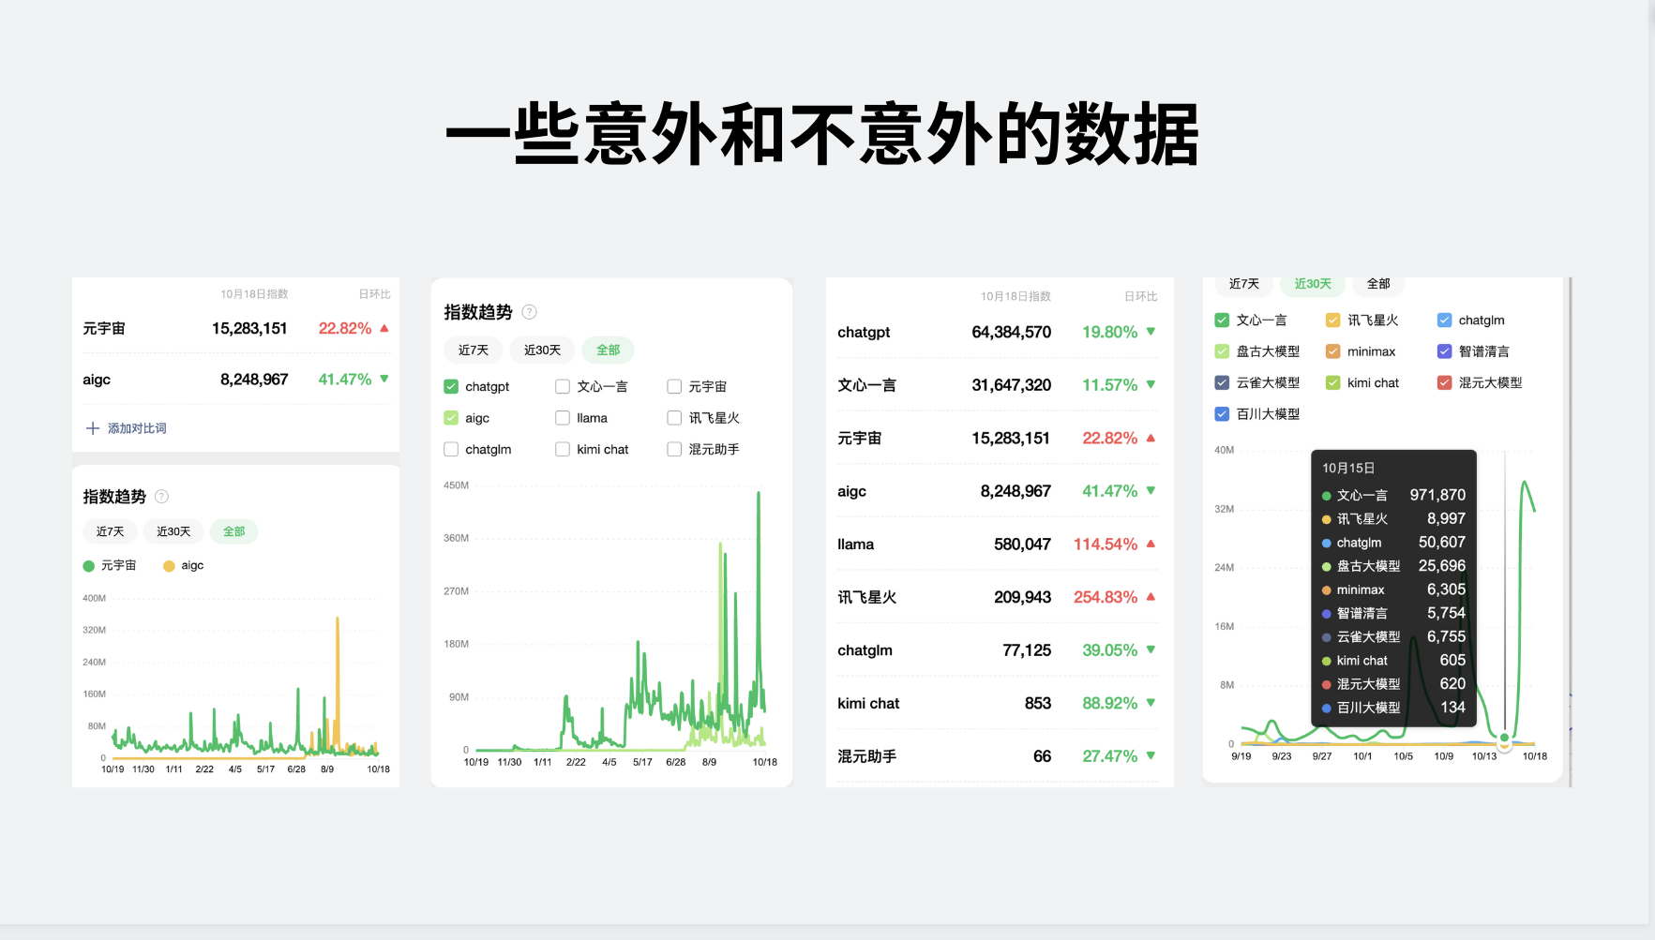Click the 添加对比词 link

[137, 428]
